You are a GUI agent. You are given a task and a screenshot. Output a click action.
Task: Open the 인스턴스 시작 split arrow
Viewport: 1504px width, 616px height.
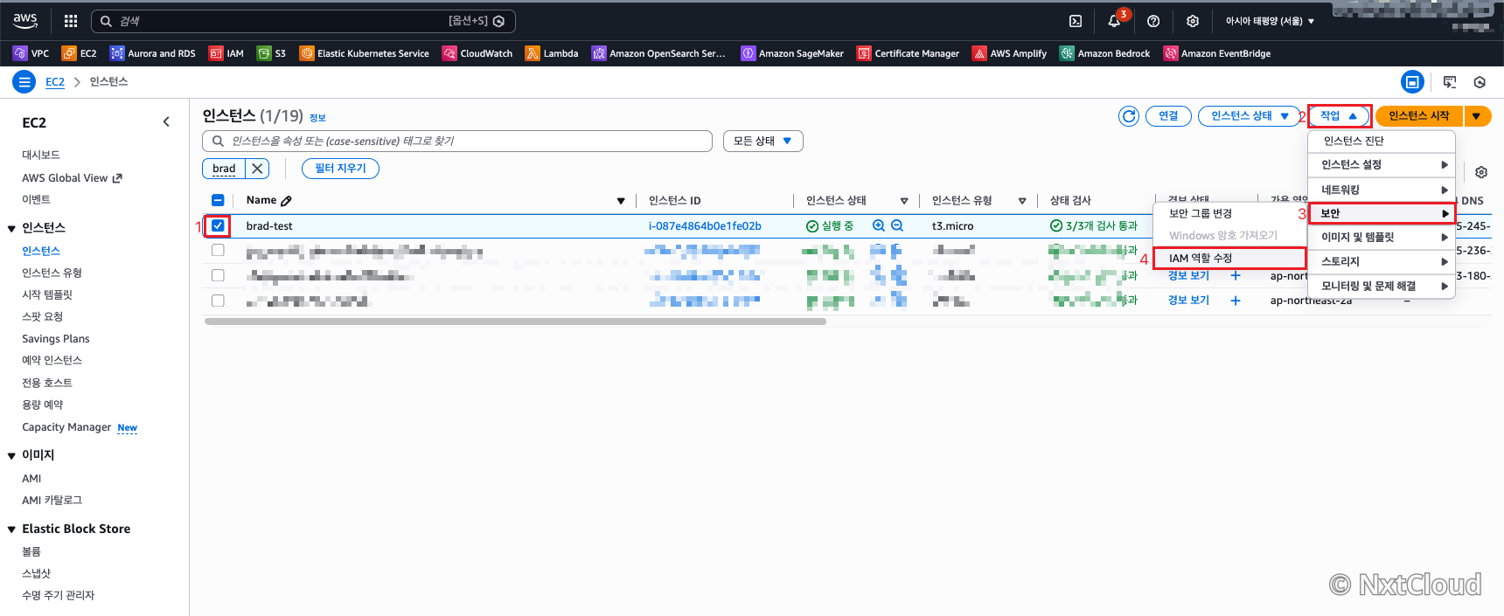[x=1477, y=116]
